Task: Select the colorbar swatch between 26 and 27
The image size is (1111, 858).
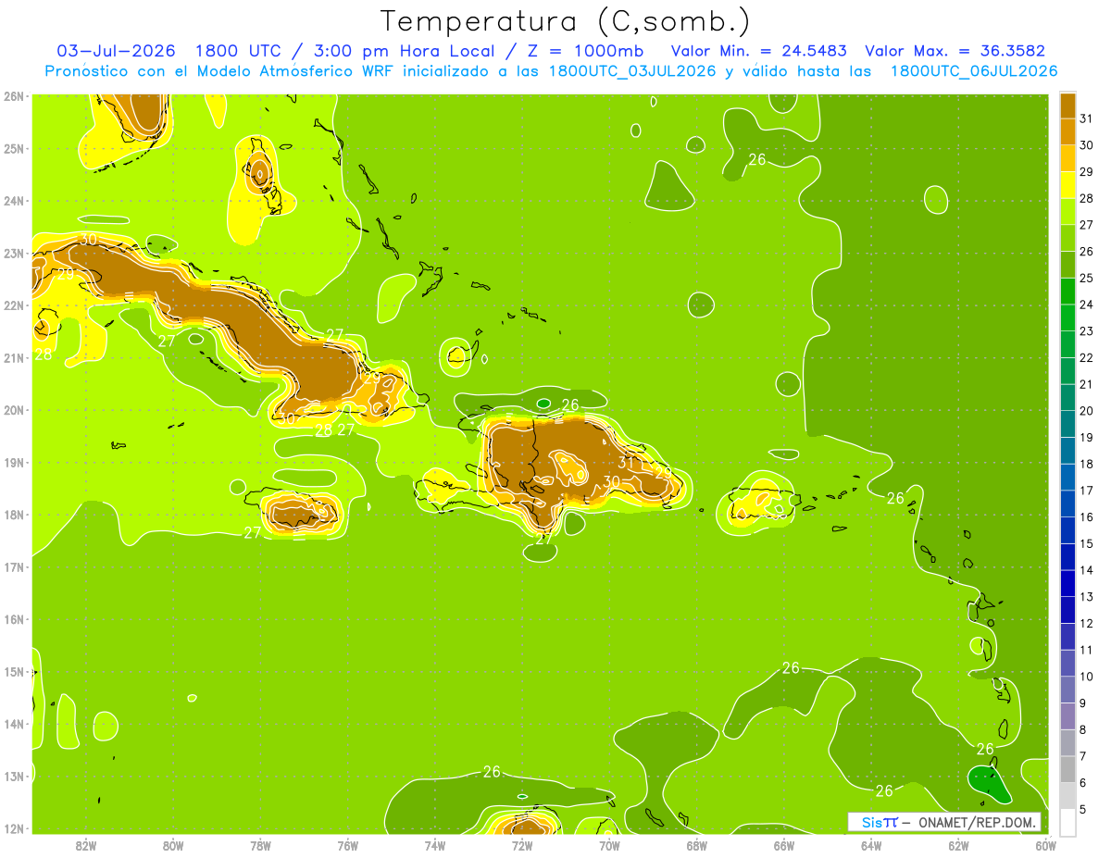Action: pyautogui.click(x=1068, y=238)
